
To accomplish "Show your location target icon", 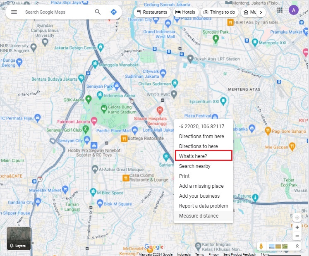I will pos(297,218).
